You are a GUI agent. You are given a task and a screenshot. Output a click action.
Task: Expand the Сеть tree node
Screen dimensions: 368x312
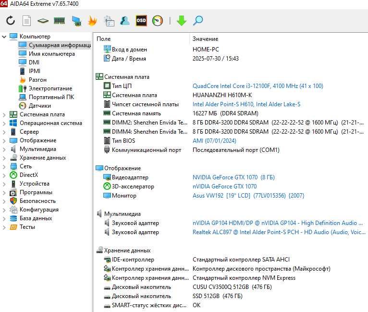[4, 167]
